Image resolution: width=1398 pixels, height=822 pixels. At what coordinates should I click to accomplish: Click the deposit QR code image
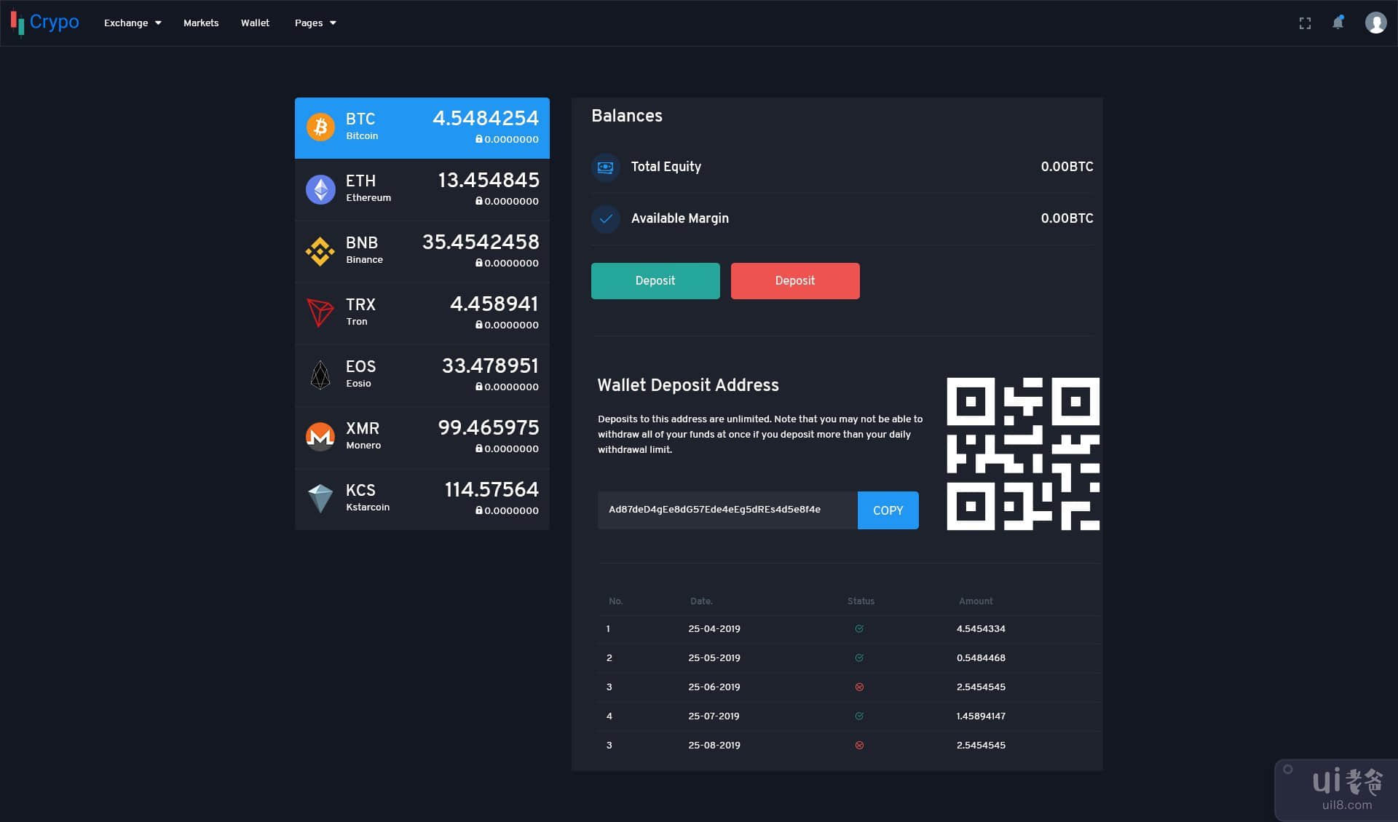1023,454
